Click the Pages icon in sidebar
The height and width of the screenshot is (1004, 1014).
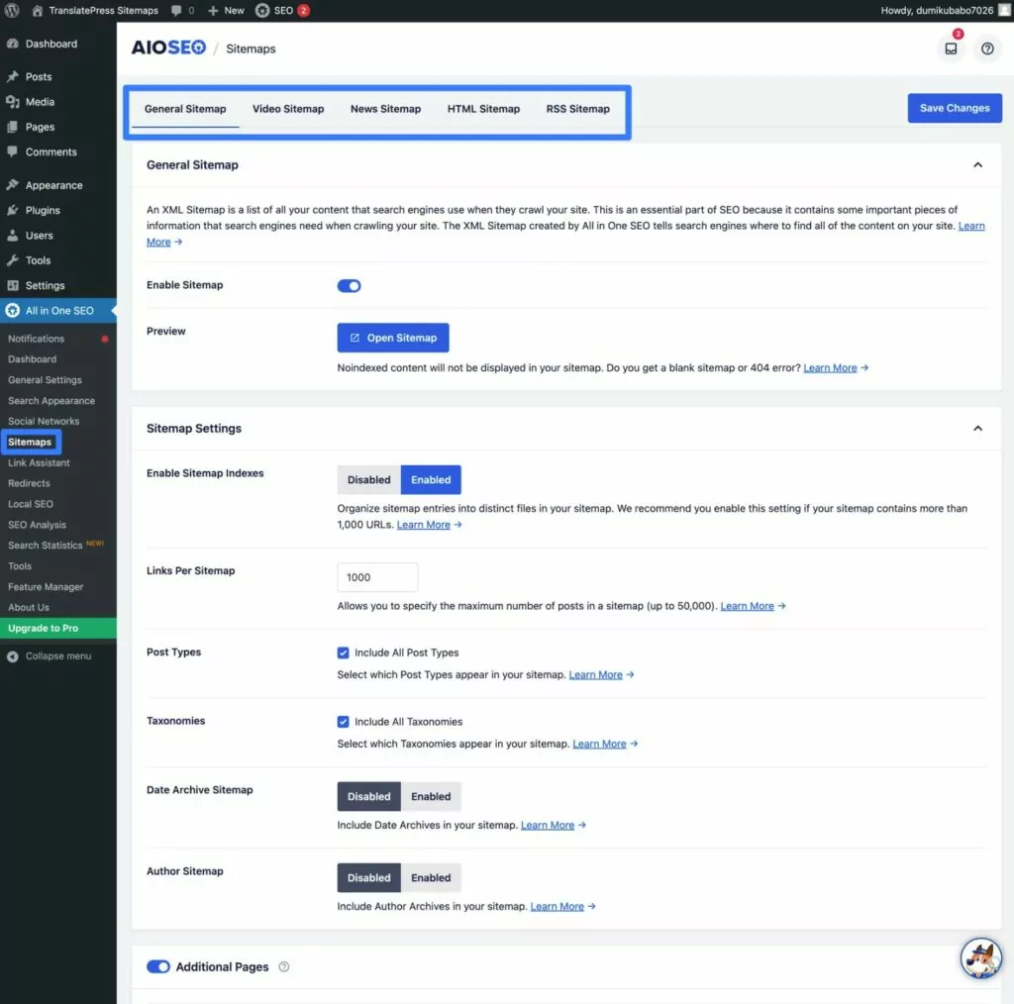click(x=12, y=127)
